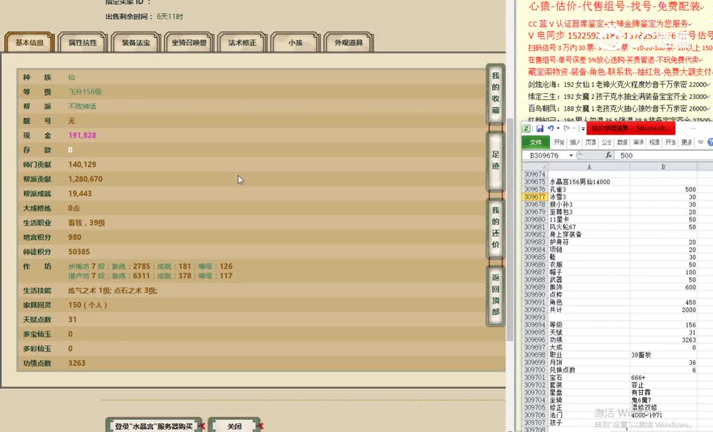
Task: Click the Insert Function (fx) icon
Action: (x=609, y=155)
